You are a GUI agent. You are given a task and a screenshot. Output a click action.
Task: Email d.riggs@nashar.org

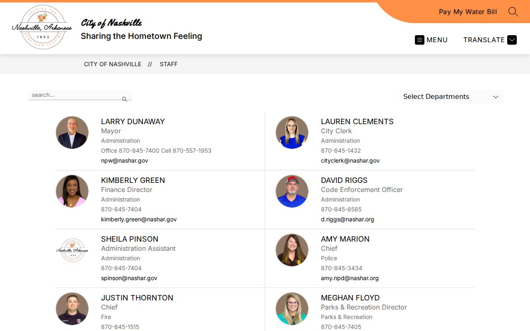pos(347,219)
